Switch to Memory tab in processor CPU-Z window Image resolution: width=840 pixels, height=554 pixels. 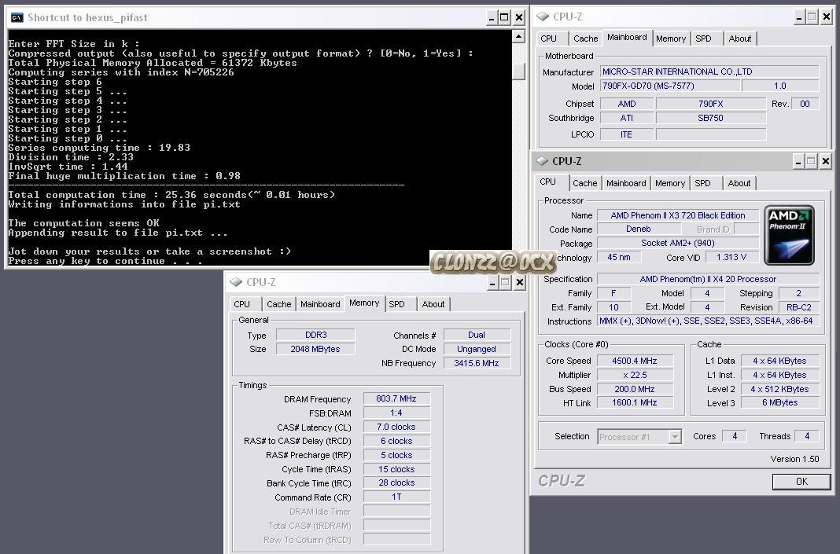(x=669, y=183)
